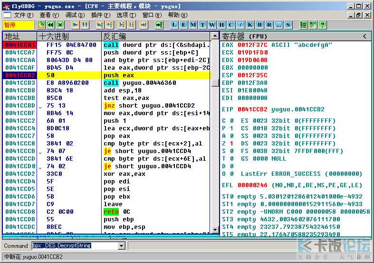Viewport: 374px width, 263px height.
Task: Select the 'test eax,eax' instruction
Action: [126, 98]
